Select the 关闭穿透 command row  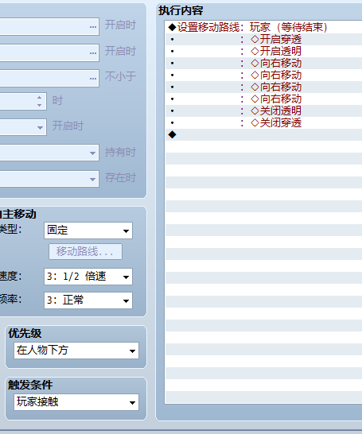point(263,122)
